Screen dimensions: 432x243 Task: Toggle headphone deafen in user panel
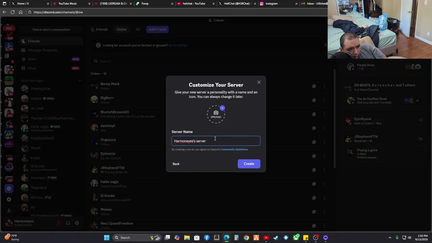pyautogui.click(x=68, y=223)
